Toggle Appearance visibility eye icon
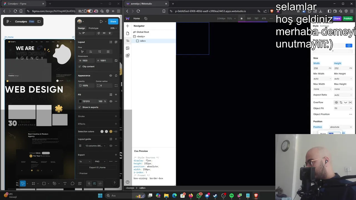The width and height of the screenshot is (356, 200). pos(111,76)
